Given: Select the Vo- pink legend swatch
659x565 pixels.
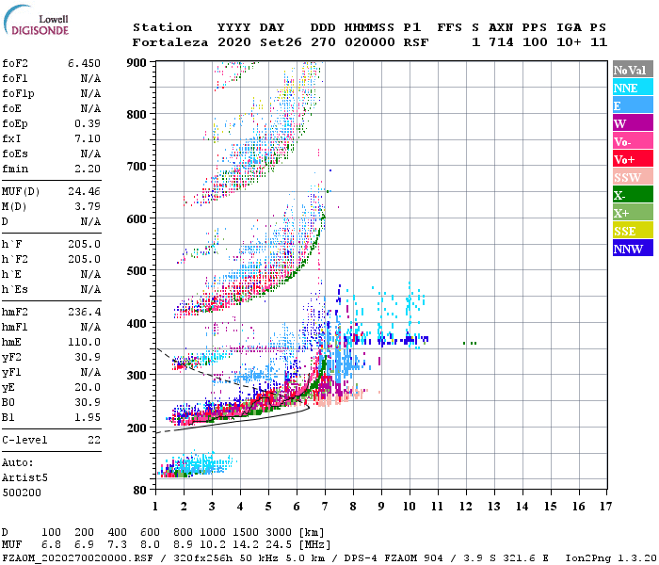Looking at the screenshot, I should pyautogui.click(x=633, y=141).
